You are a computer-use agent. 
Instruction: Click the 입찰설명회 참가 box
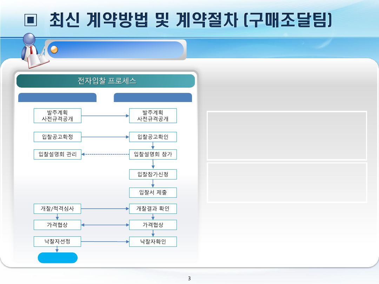pos(153,155)
